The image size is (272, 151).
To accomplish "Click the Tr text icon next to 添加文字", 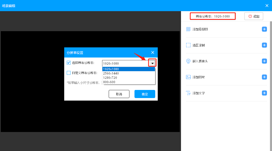I will 188,93.
